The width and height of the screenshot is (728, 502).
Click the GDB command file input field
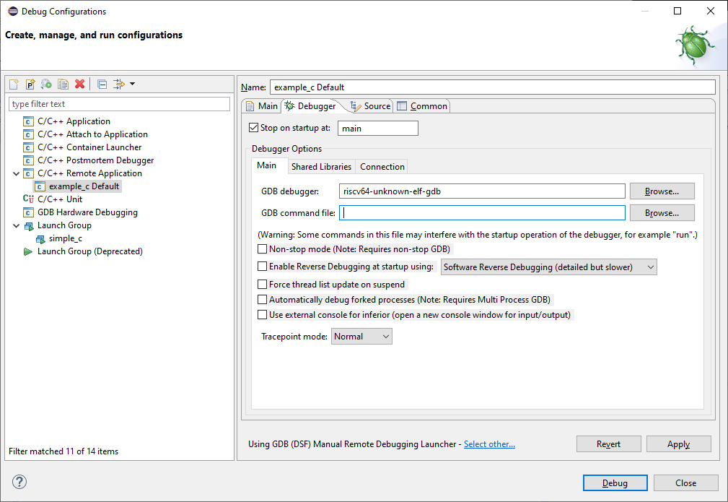point(482,213)
